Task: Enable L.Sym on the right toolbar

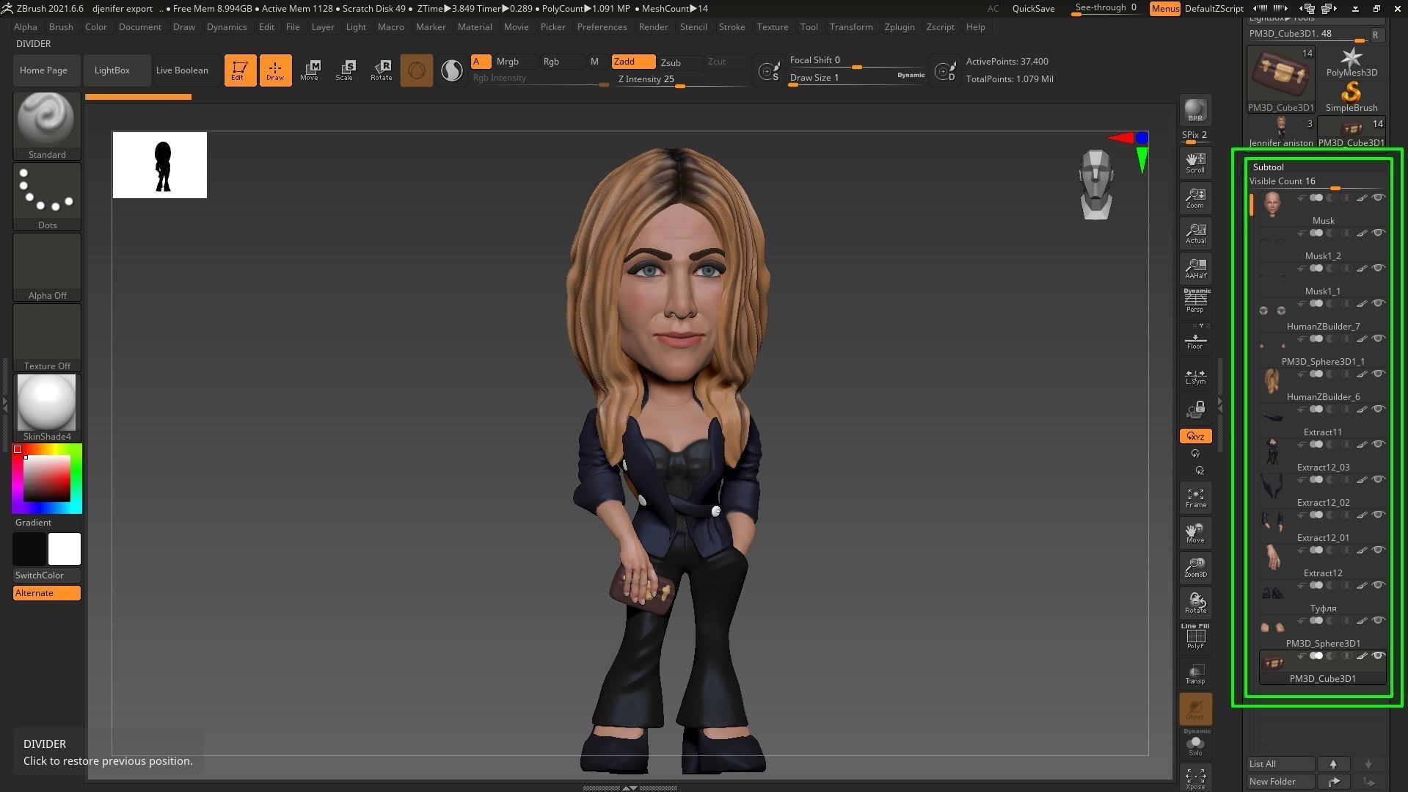Action: (1195, 376)
